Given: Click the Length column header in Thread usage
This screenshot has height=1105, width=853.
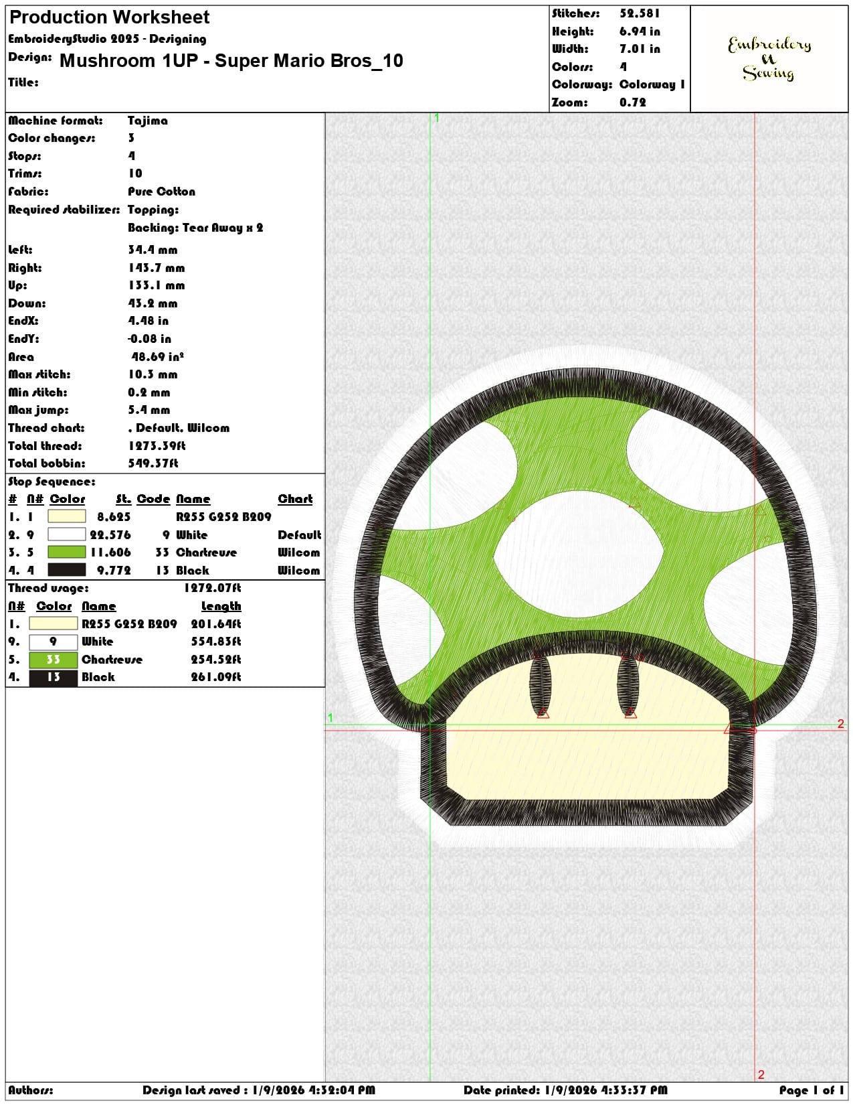Looking at the screenshot, I should [x=221, y=606].
